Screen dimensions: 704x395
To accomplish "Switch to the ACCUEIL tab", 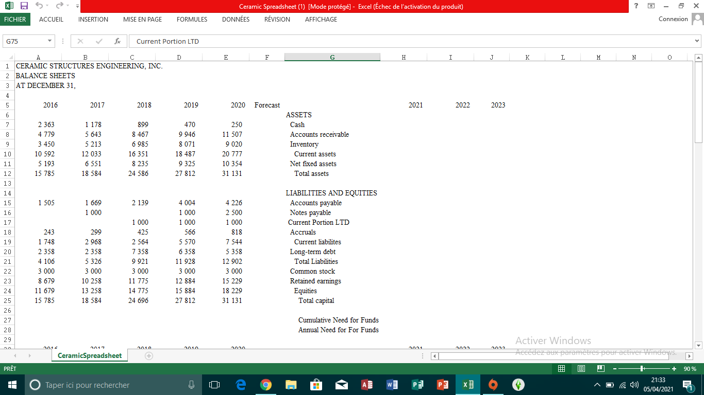I will click(x=51, y=19).
